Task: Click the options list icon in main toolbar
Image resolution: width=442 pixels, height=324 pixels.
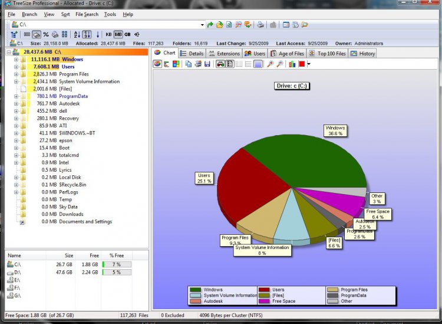Action: (239, 25)
